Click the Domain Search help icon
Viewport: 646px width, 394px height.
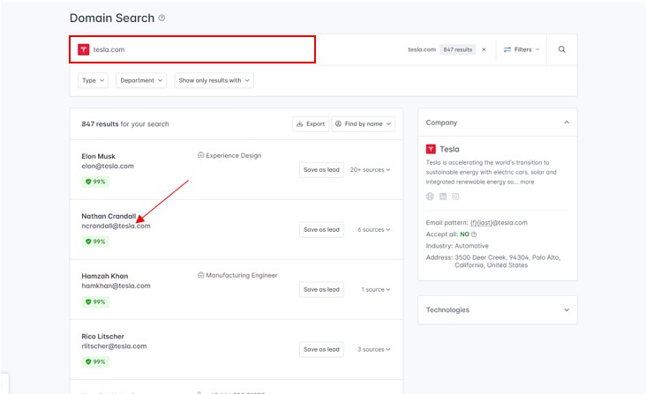pos(161,18)
